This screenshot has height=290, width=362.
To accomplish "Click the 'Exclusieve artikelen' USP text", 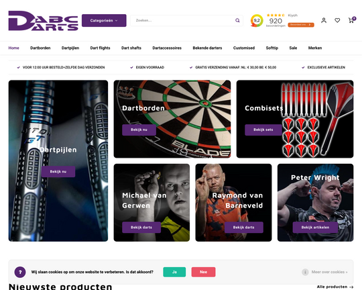I will click(326, 67).
